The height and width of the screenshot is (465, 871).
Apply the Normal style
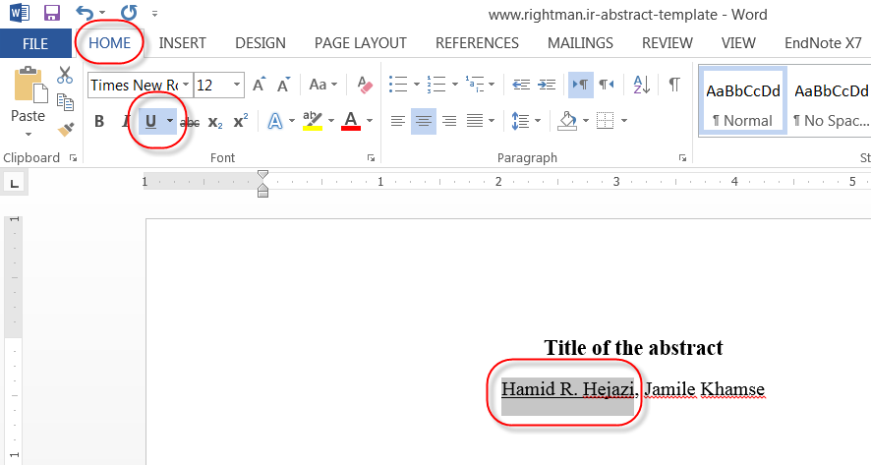click(742, 100)
